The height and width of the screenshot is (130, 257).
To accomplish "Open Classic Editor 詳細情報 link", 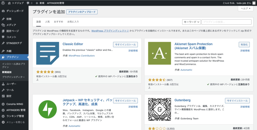I will click(133, 51).
